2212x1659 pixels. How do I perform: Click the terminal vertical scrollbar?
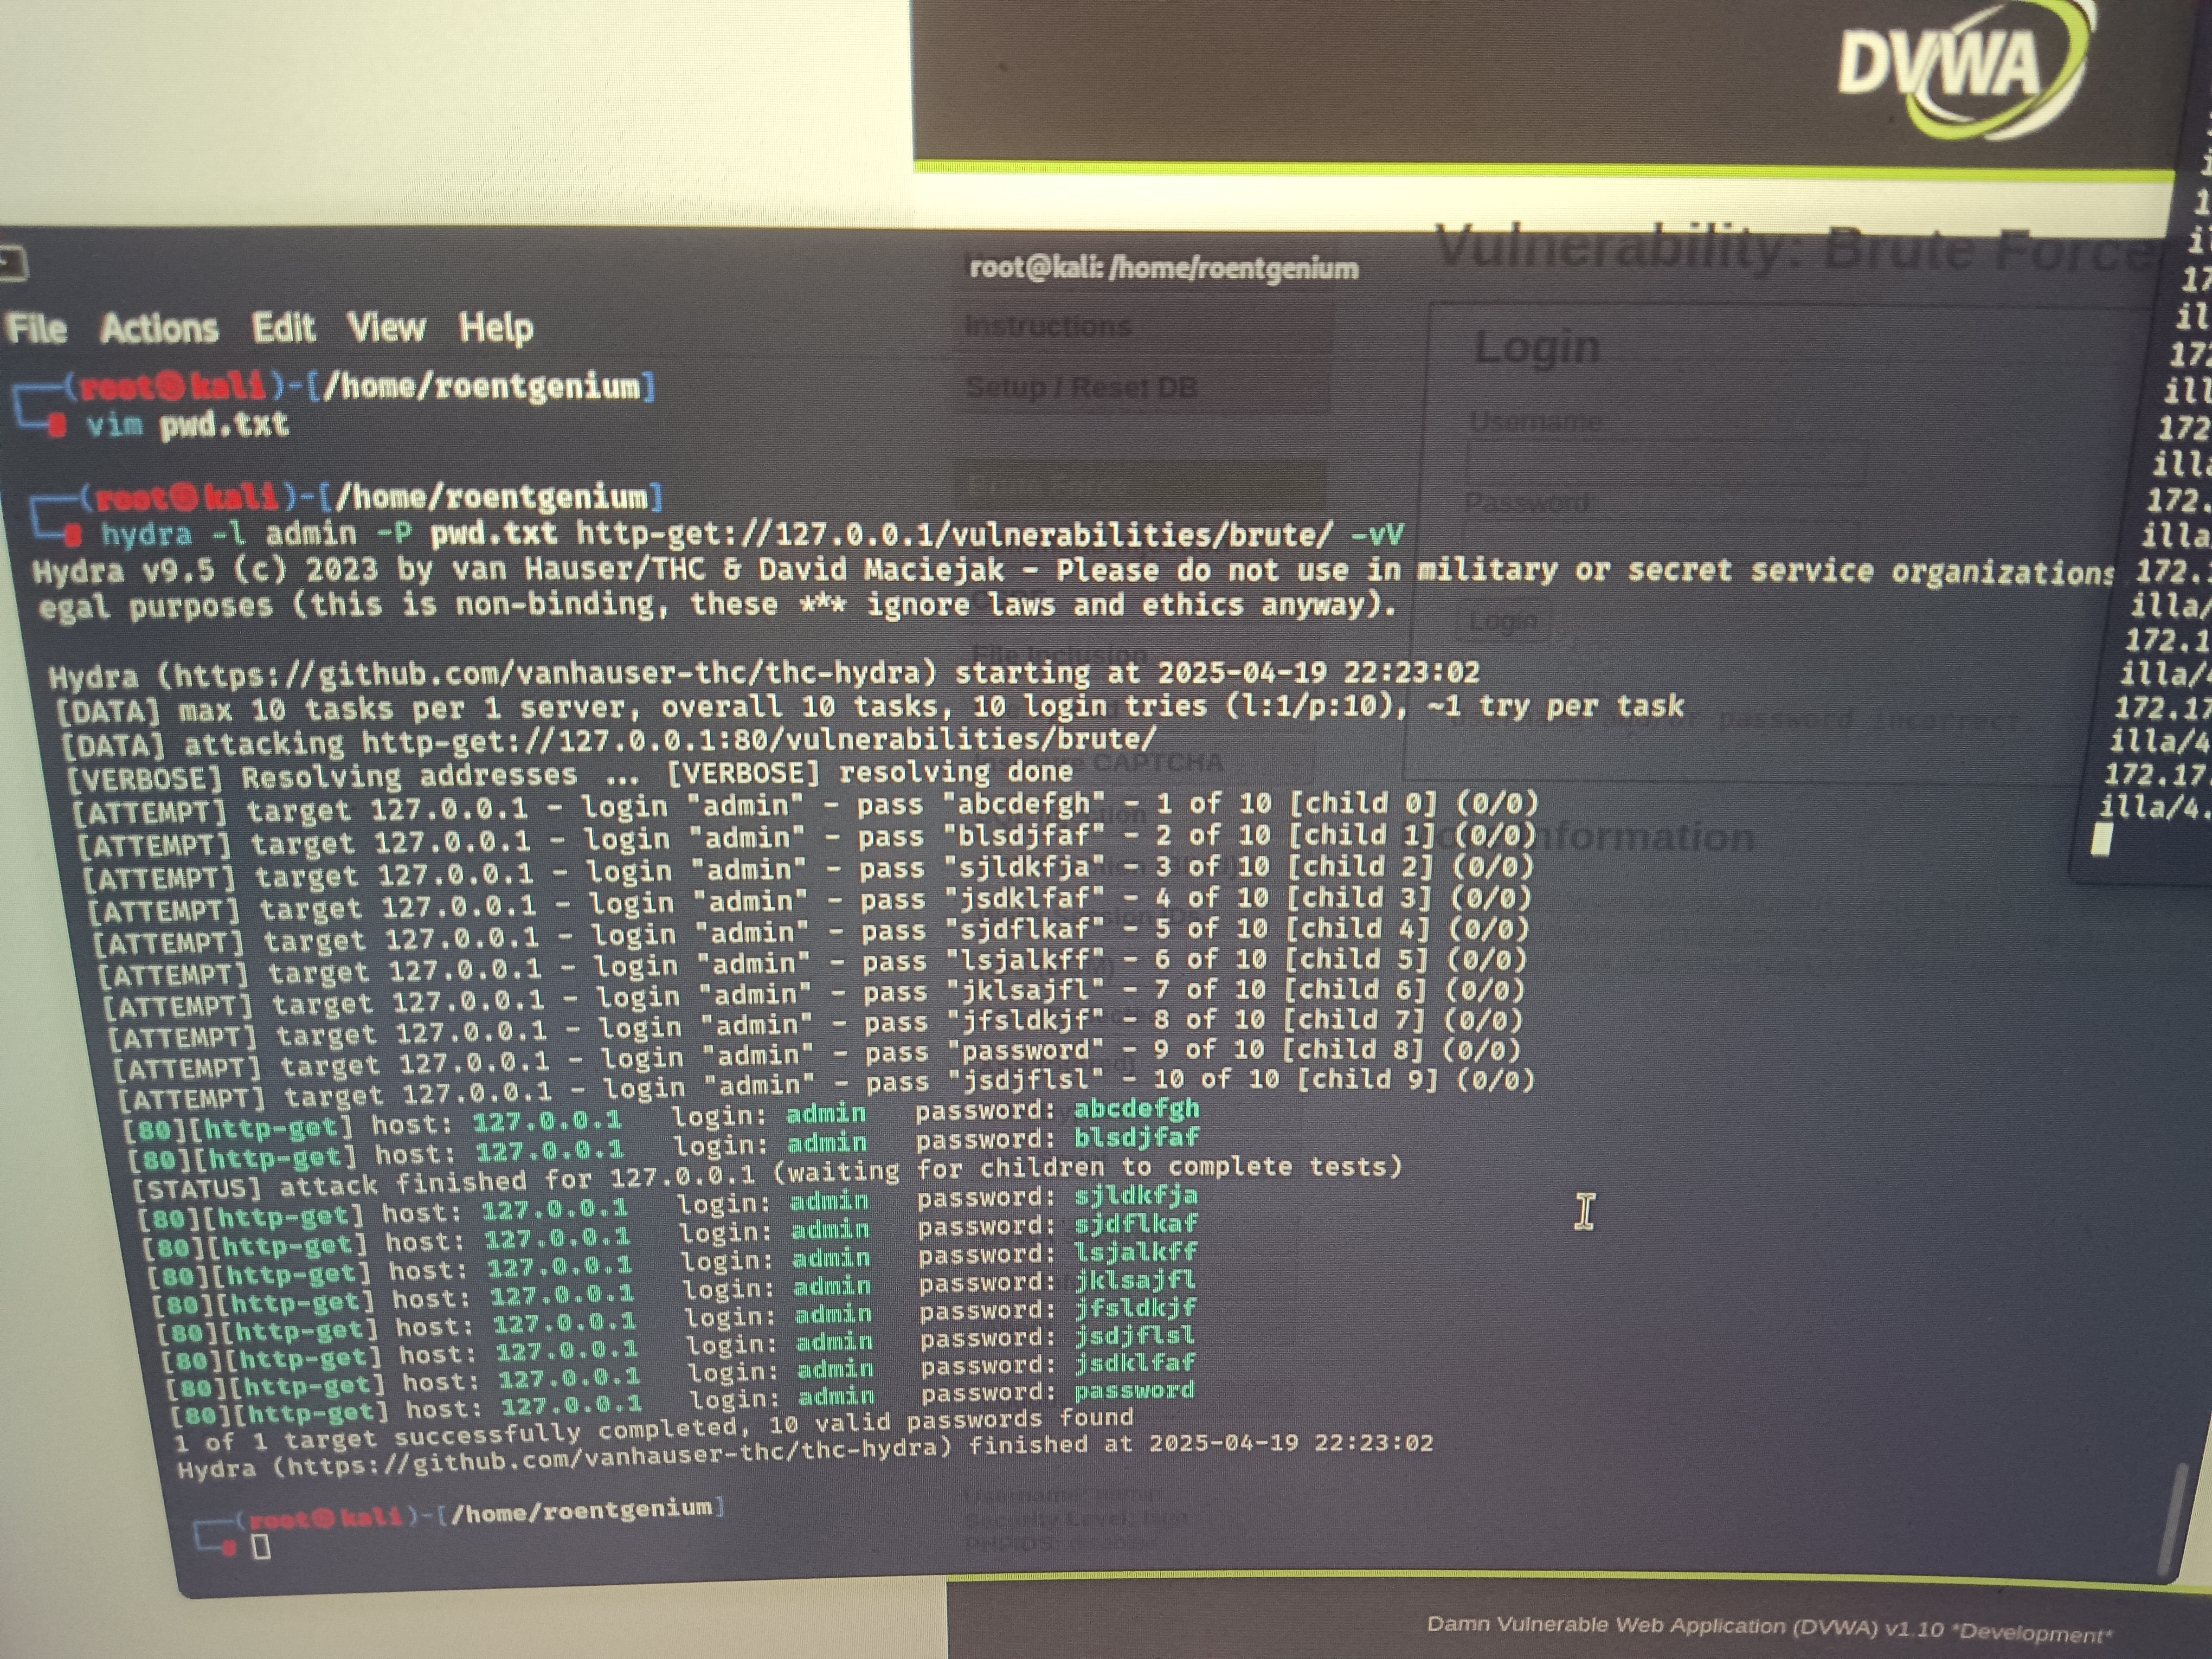point(2171,1517)
